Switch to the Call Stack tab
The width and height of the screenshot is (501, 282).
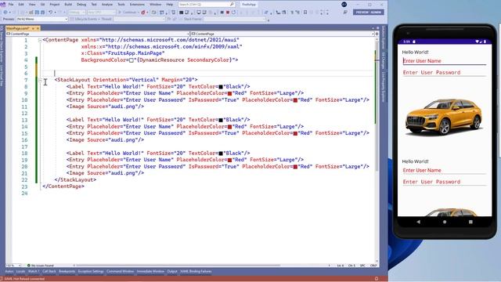(x=49, y=272)
